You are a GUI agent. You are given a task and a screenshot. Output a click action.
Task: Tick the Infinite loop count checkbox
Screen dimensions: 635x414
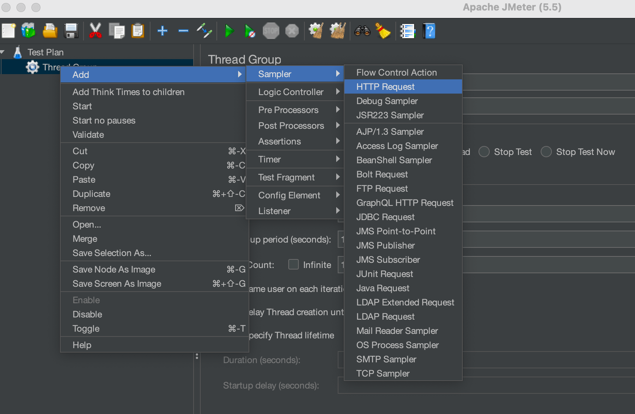click(294, 265)
